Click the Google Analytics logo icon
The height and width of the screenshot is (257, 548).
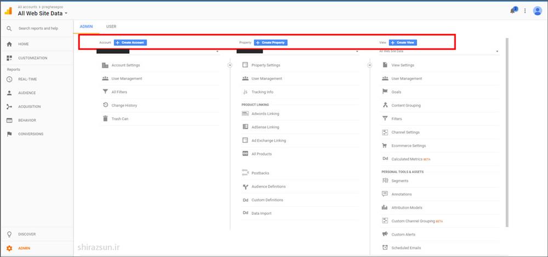[x=8, y=11]
